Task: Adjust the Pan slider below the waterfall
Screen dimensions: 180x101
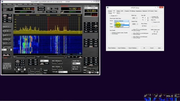Action: pyautogui.click(x=26, y=57)
